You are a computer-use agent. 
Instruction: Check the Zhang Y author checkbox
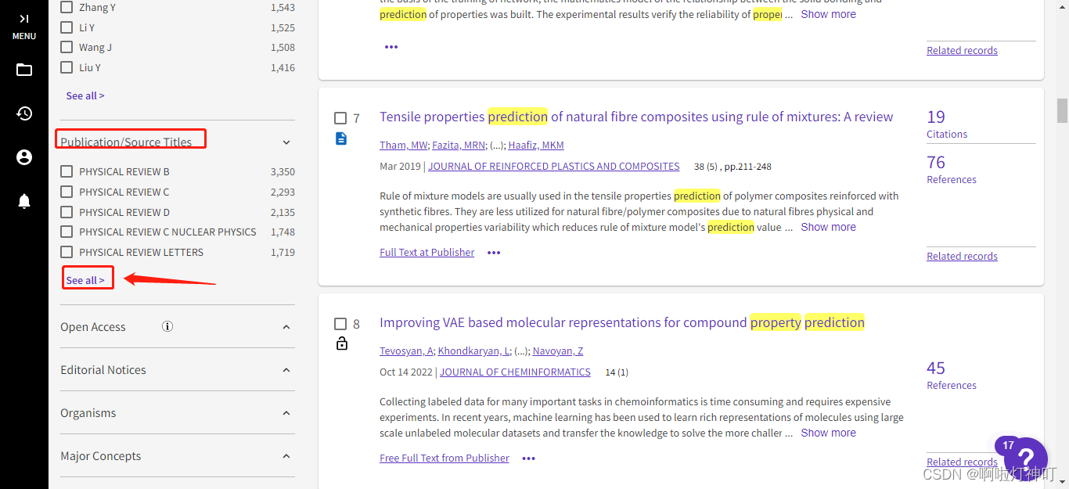point(67,7)
